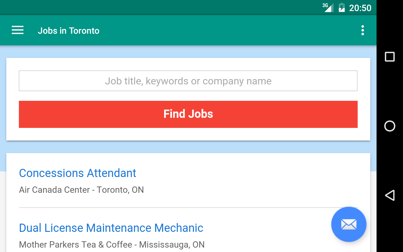Image resolution: width=403 pixels, height=252 pixels.
Task: Select Mother Parkers Tea & Coffee location text
Action: [112, 245]
